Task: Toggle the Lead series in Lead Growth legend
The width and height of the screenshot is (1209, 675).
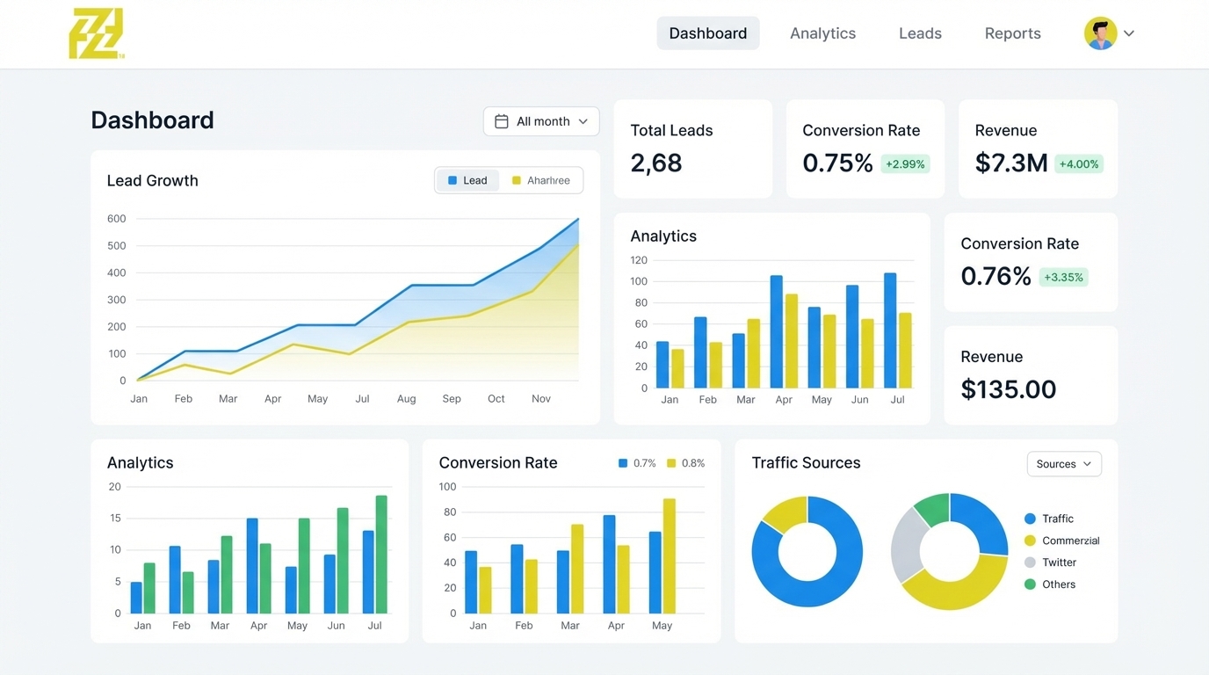Action: click(x=467, y=179)
